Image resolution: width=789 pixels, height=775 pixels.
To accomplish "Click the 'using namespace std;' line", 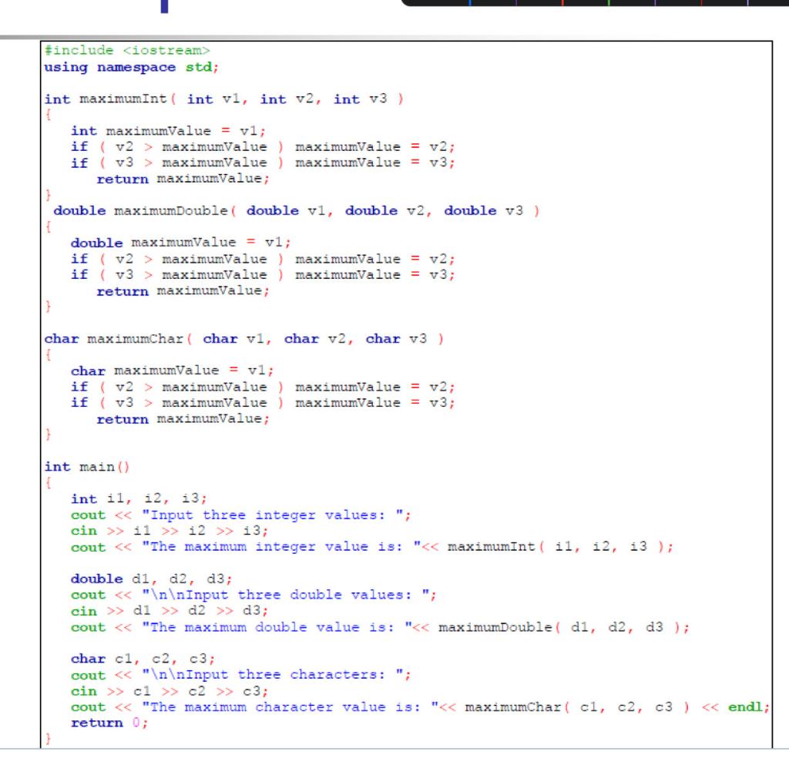I will [x=131, y=68].
